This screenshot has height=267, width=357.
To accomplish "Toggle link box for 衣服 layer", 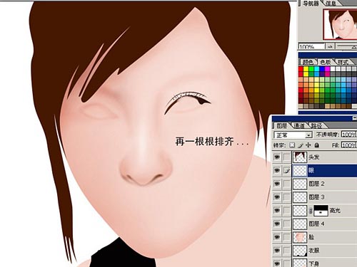I will coord(287,251).
